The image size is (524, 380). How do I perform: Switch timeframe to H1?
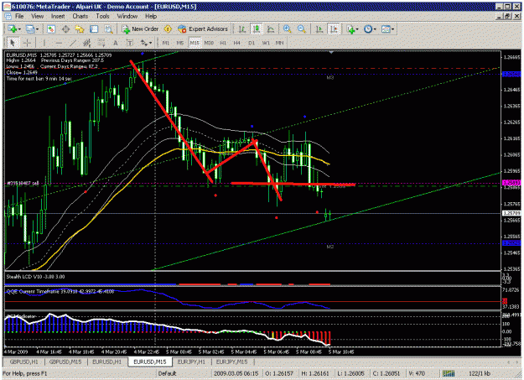pos(223,43)
